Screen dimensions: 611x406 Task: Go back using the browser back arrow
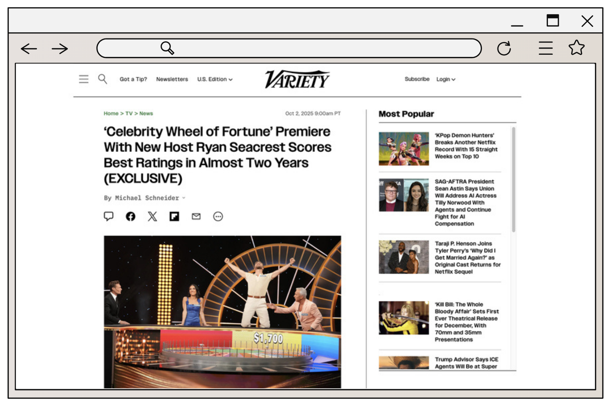coord(28,48)
